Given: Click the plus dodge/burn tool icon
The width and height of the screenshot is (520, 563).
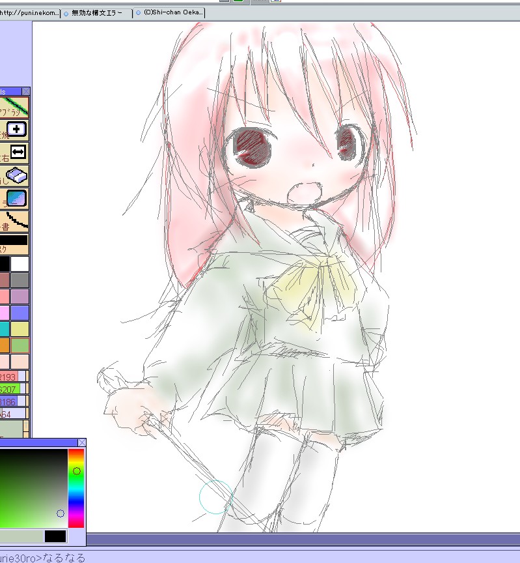Looking at the screenshot, I should (x=18, y=130).
